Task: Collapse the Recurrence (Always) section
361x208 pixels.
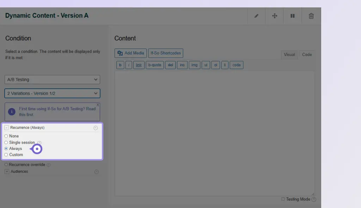Action: click(6, 127)
